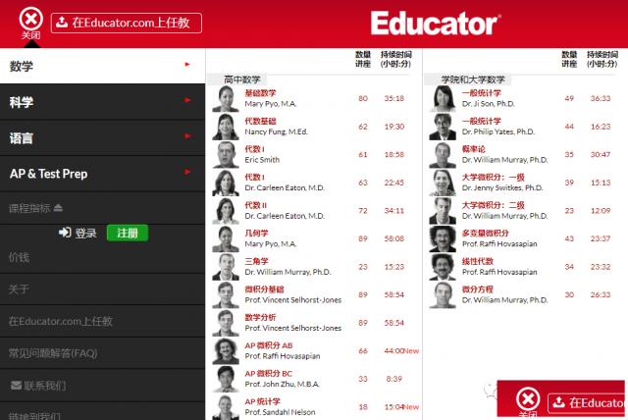The image size is (628, 420).
Task: Click the close X icon at top left
Action: pyautogui.click(x=31, y=19)
